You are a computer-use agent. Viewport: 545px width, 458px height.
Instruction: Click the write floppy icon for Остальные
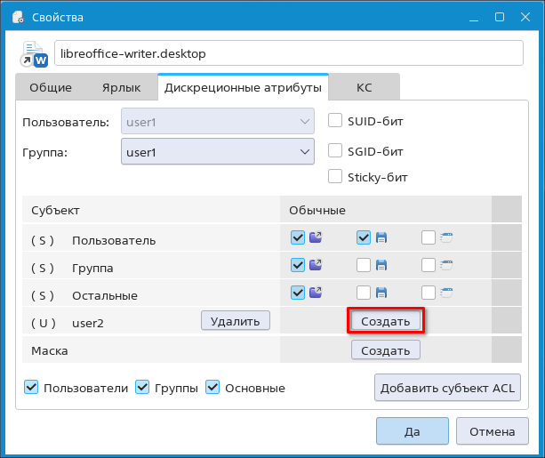coord(381,293)
